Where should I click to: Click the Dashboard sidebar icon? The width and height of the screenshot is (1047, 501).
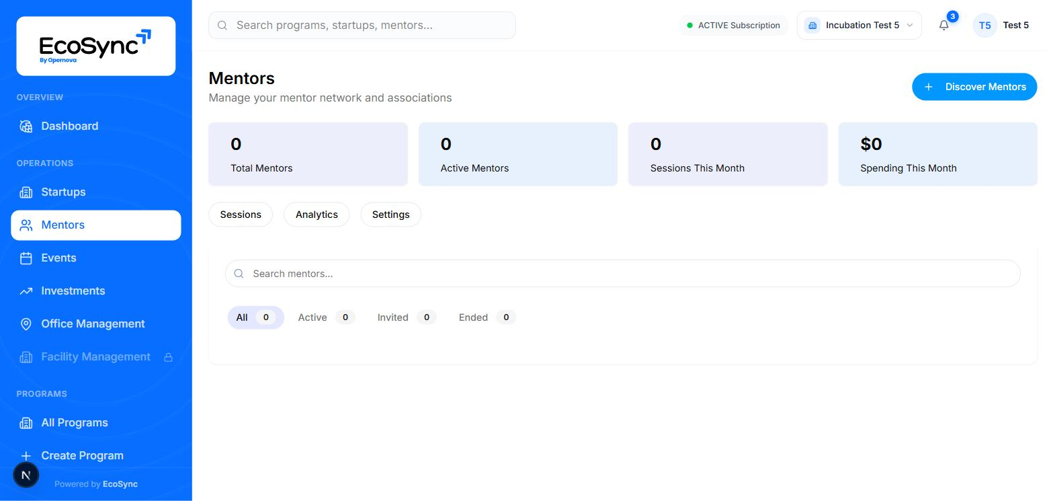[26, 126]
